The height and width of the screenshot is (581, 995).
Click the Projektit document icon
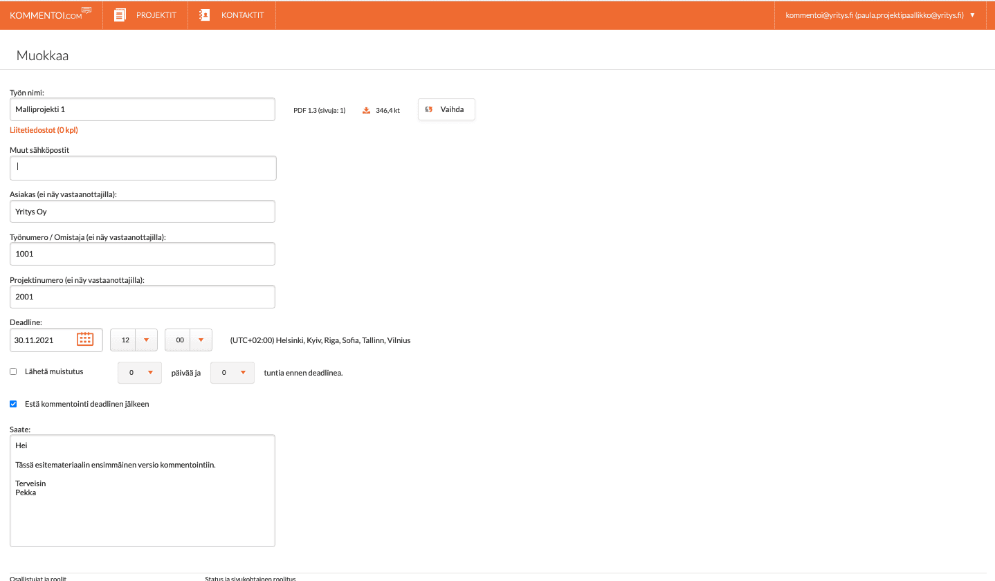click(x=120, y=15)
